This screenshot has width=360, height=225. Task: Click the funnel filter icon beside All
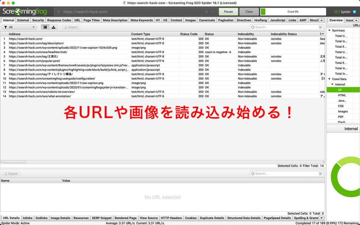6,27
